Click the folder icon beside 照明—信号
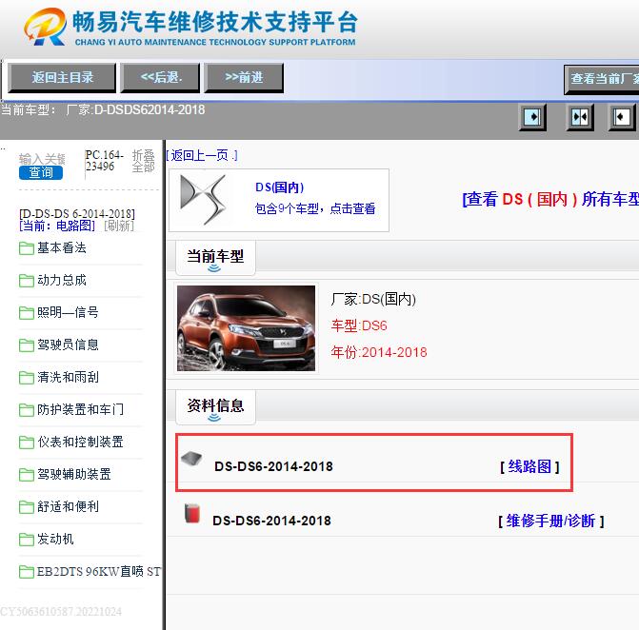639x630 pixels. pyautogui.click(x=27, y=313)
